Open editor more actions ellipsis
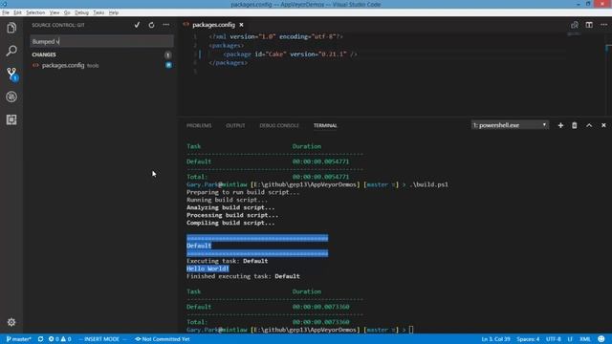This screenshot has height=344, width=612. click(x=603, y=25)
